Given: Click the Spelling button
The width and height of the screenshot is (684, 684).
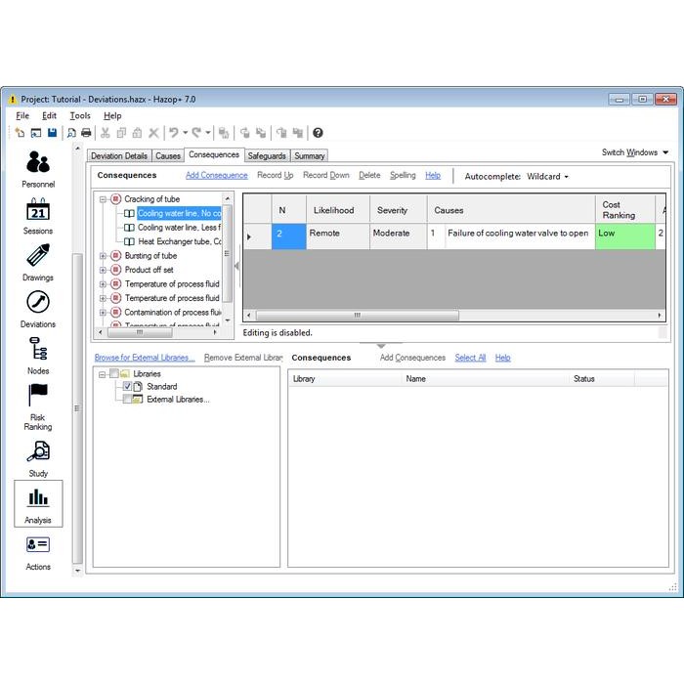Looking at the screenshot, I should pyautogui.click(x=403, y=175).
